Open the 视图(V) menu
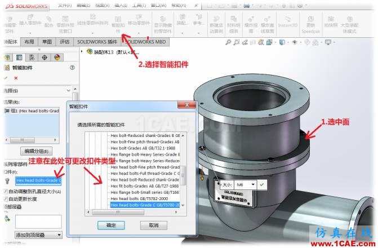 (103, 5)
